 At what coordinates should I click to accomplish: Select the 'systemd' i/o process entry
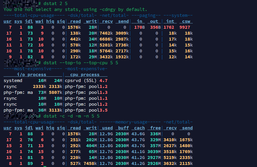pyautogui.click(x=13, y=81)
